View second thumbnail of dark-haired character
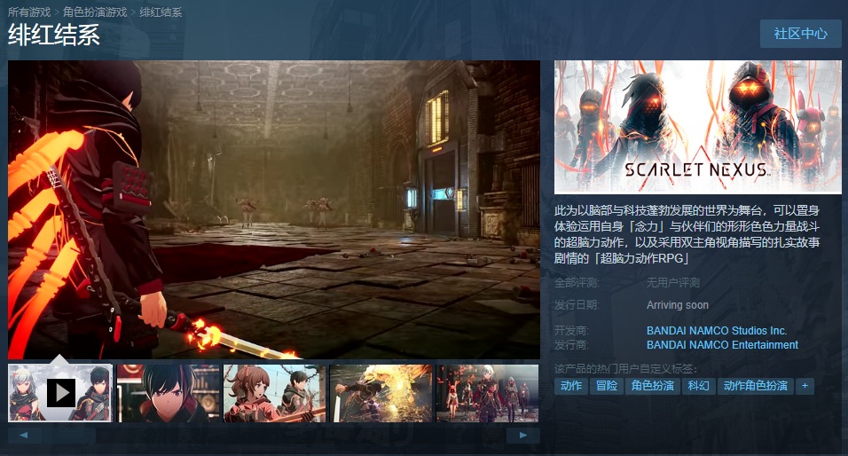This screenshot has height=456, width=848. (168, 392)
